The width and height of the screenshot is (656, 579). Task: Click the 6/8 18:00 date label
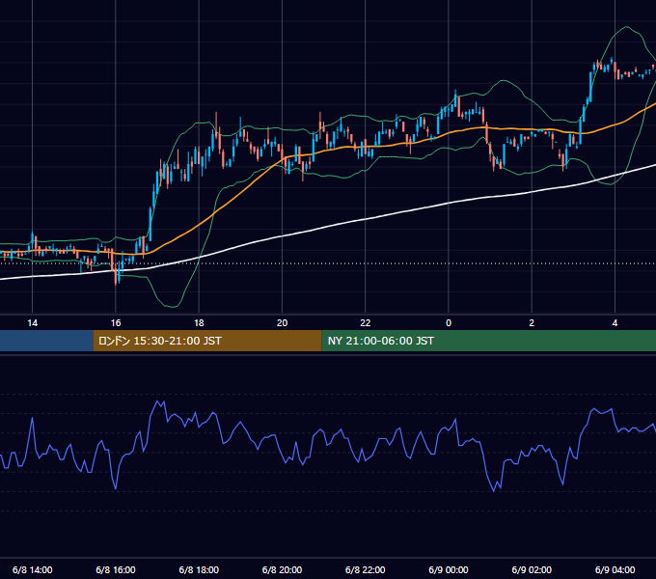point(199,569)
